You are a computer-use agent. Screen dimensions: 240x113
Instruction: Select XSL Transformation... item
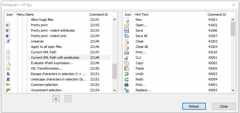point(47,68)
